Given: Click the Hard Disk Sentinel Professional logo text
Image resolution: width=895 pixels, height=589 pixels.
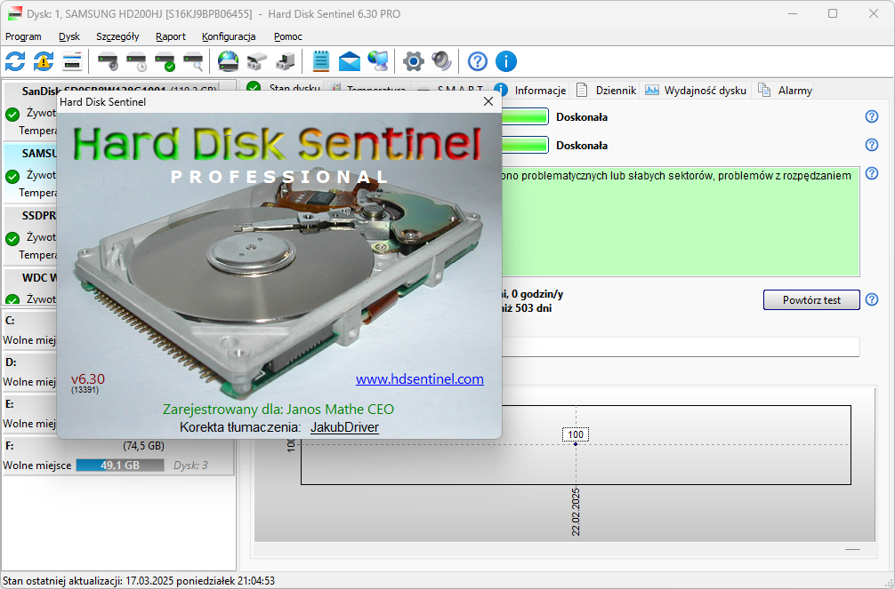Looking at the screenshot, I should coord(278,154).
